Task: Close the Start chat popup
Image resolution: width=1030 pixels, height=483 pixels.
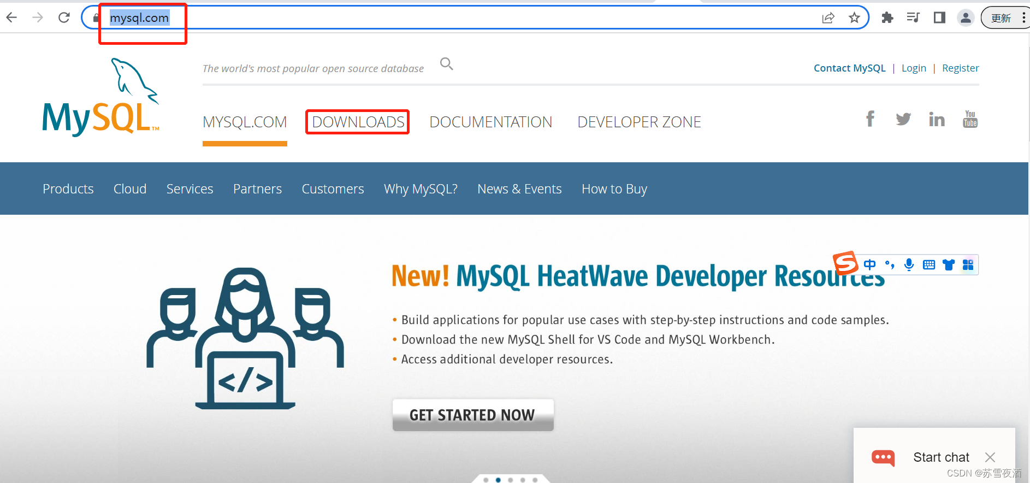Action: point(990,457)
